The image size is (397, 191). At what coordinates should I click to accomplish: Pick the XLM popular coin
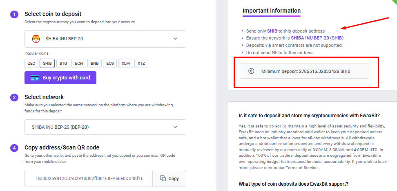pyautogui.click(x=125, y=63)
